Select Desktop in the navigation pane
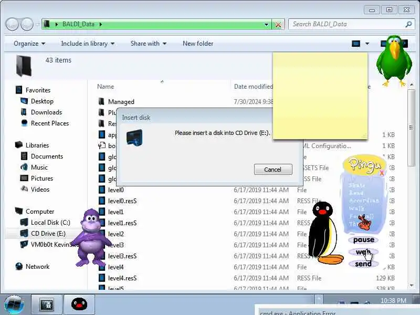420x315 pixels. click(x=42, y=101)
